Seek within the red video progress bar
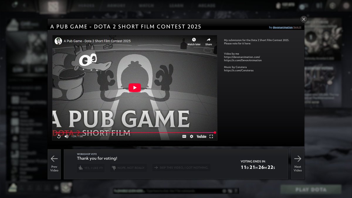Screen dimensions: 352x198 coord(135,133)
